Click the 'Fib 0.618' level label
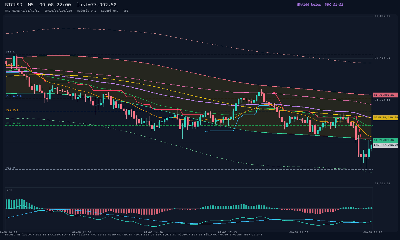Viewport: 400px width, 240px height. [x=14, y=97]
